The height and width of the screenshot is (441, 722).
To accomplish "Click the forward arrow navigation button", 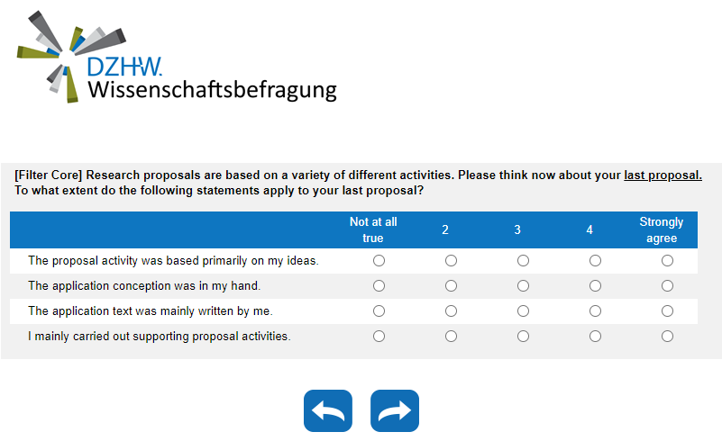I will pos(395,411).
